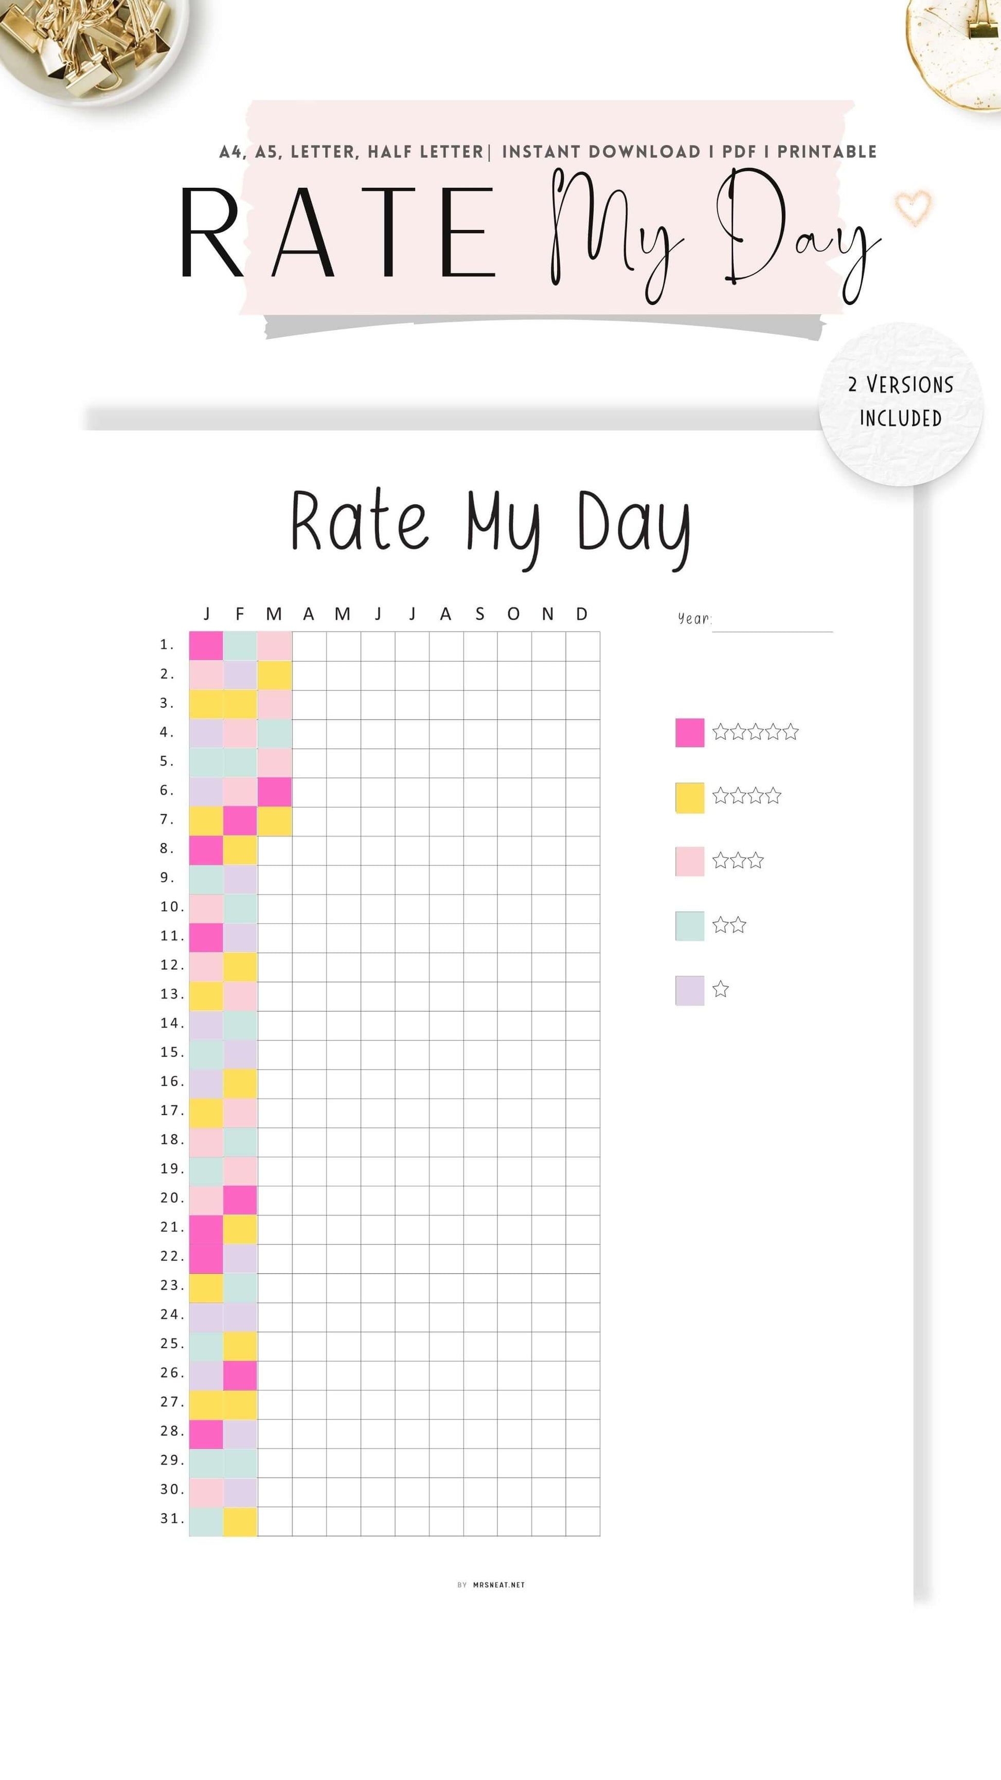Screen dimensions: 1001x1780
Task: Click the "2 Versions Included" round badge
Action: (x=901, y=402)
